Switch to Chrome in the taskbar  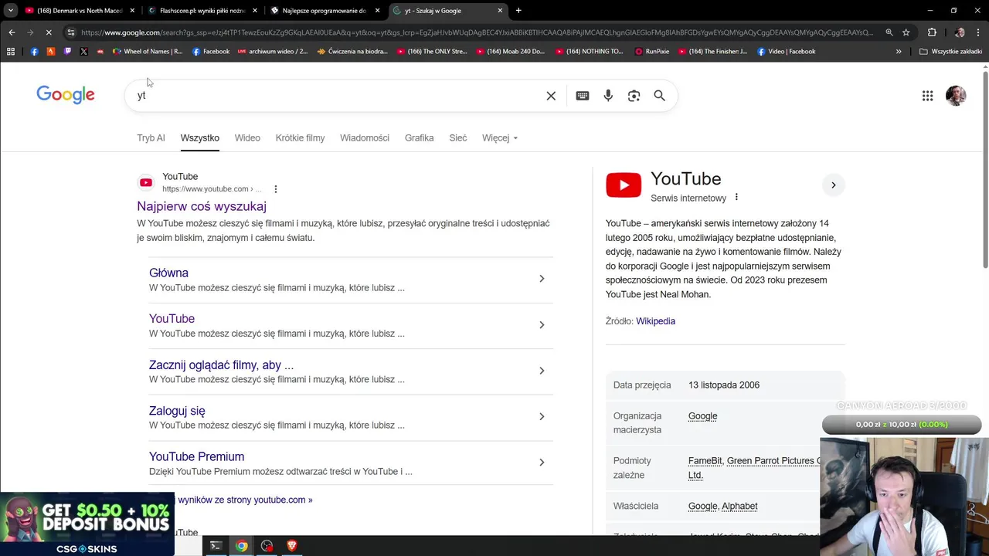pos(241,546)
